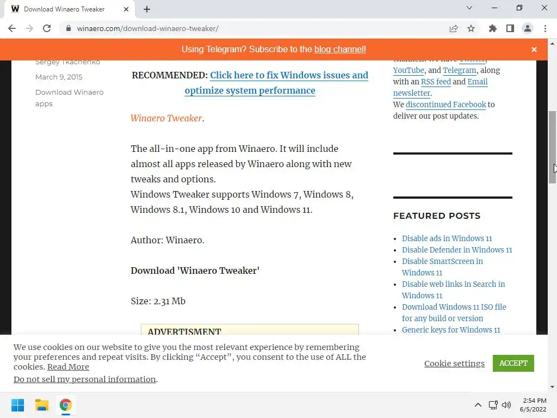557x418 pixels.
Task: Open the volume tray icon
Action: click(506, 405)
